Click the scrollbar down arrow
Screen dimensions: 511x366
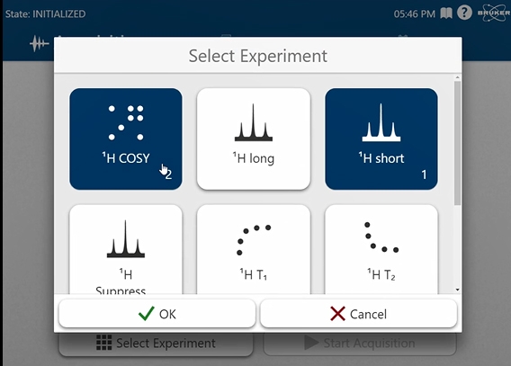coord(458,290)
